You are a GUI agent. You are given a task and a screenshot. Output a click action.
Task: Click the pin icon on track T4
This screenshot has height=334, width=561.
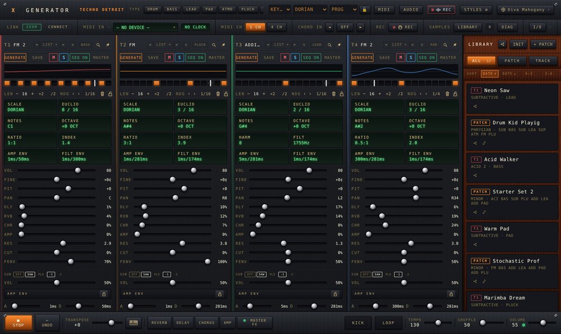point(455,45)
